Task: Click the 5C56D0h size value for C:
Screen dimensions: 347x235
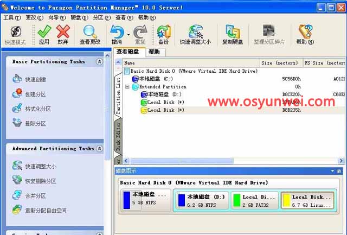Action: click(x=291, y=79)
